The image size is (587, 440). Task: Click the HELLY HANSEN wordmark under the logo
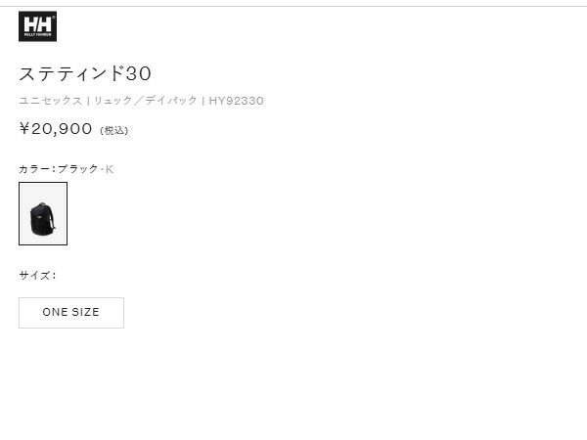[x=37, y=36]
